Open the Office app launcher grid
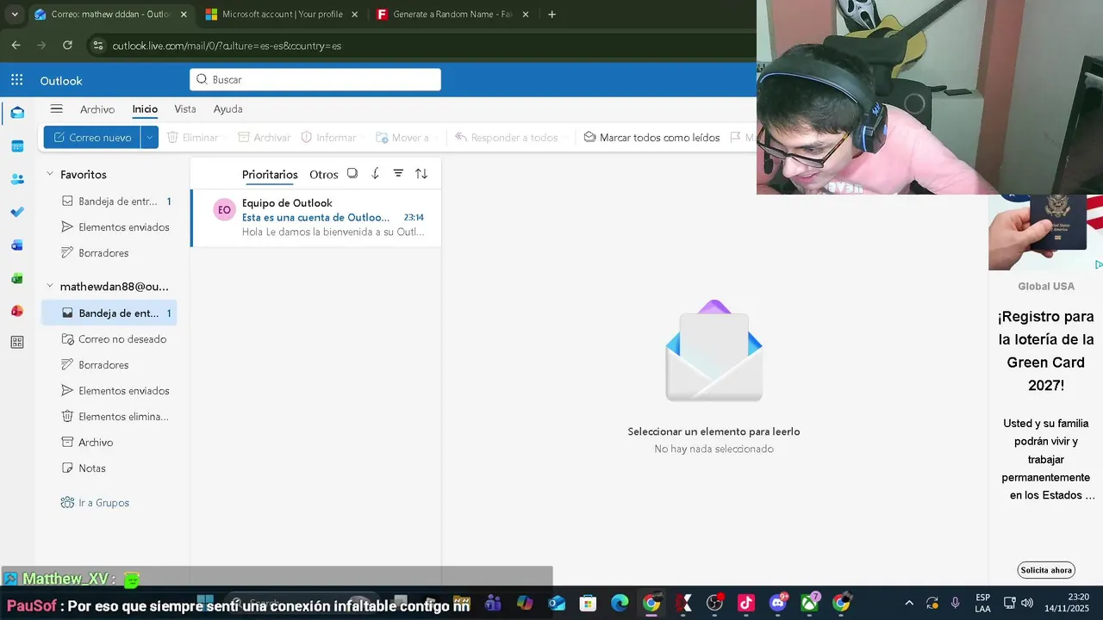Viewport: 1103px width, 620px height. (x=17, y=80)
